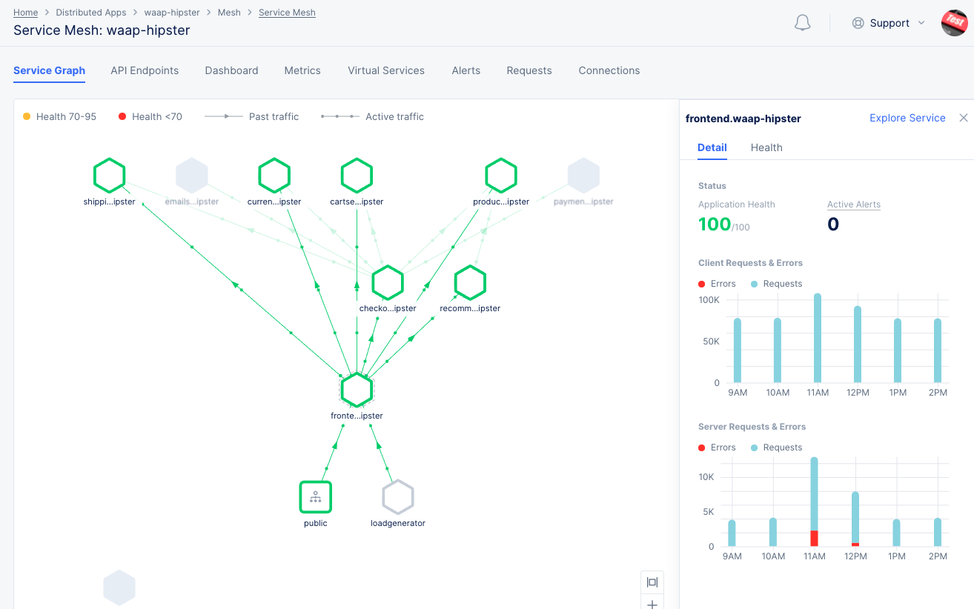
Task: Select the frontend service hexagon node
Action: click(x=357, y=390)
